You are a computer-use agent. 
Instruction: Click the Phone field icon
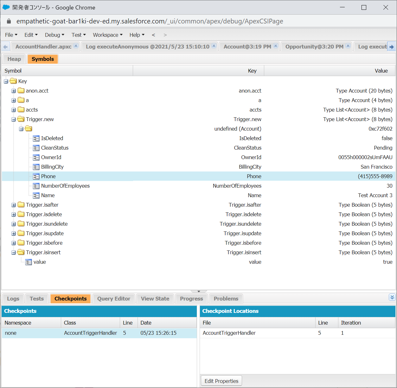click(x=36, y=177)
